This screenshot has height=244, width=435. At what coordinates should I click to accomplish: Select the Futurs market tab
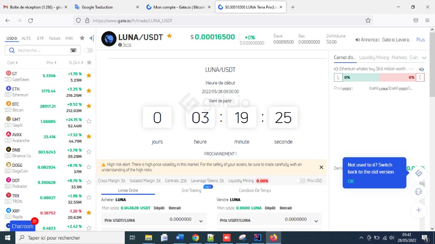55,38
